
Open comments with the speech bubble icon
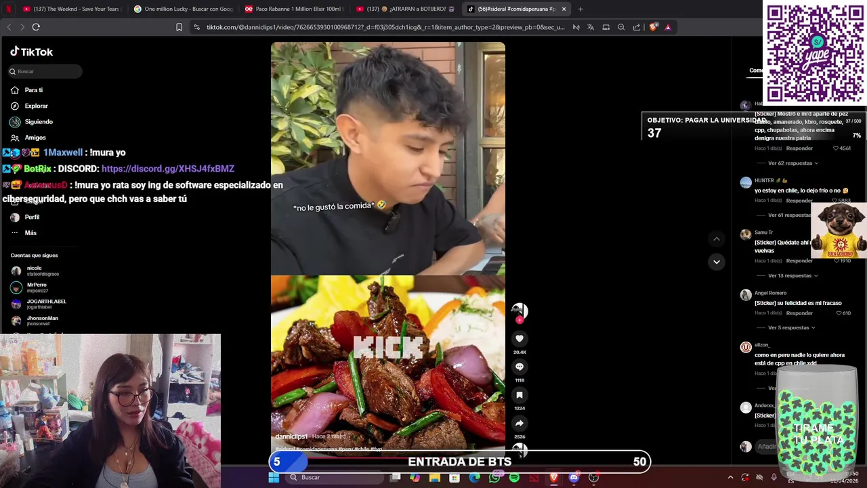[x=520, y=367]
